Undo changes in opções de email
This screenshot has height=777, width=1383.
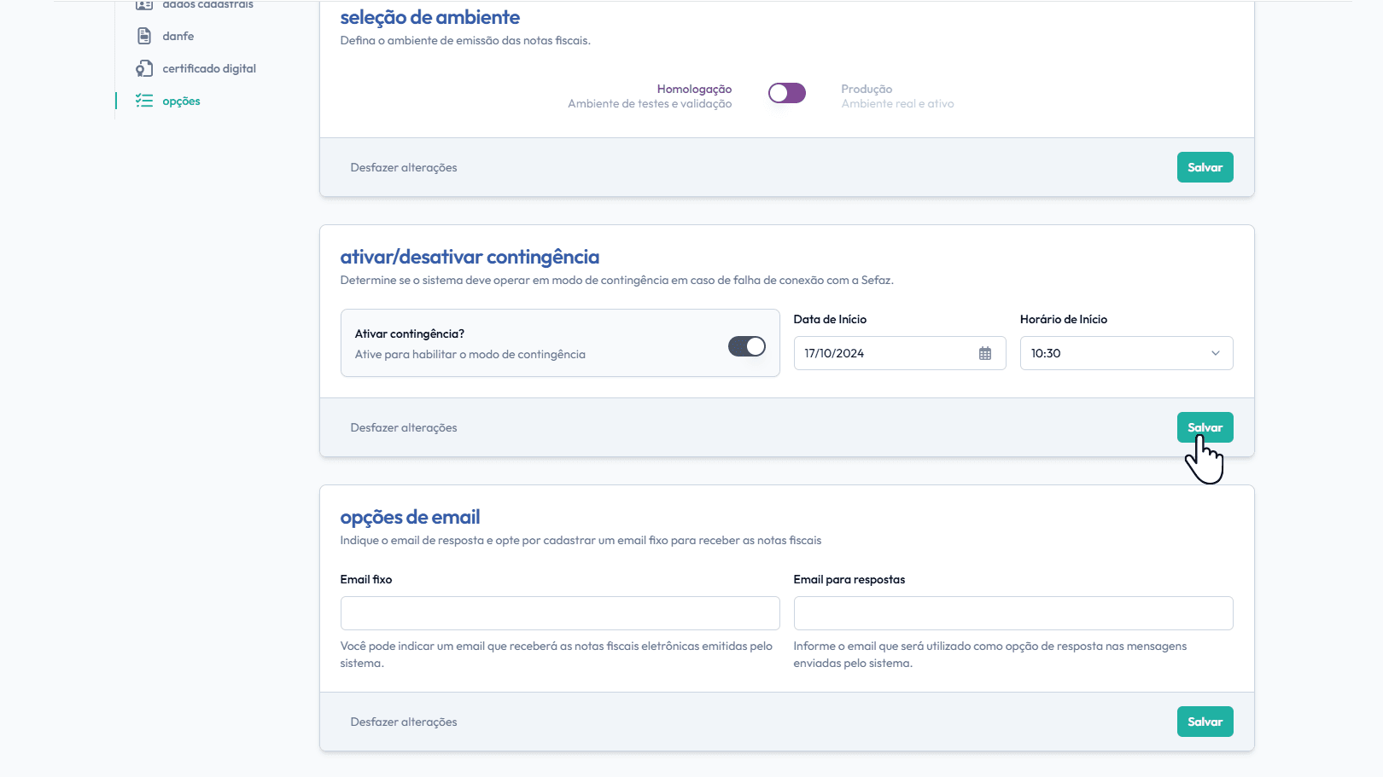[404, 722]
